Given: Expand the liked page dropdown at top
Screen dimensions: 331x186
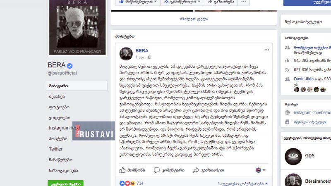Looking at the screenshot, I should [x=139, y=2].
